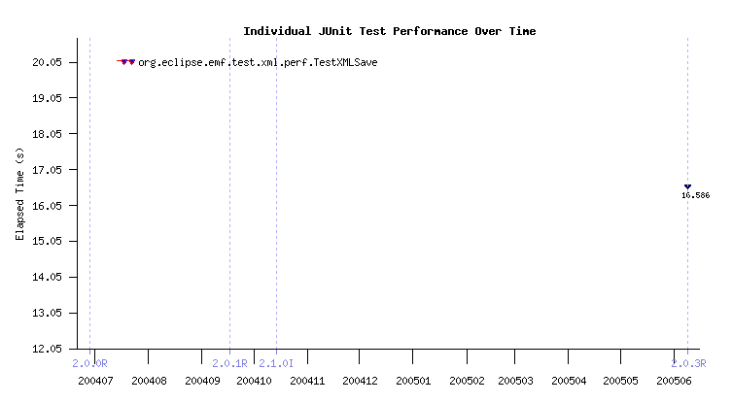The width and height of the screenshot is (732, 404).
Task: Pick the 200501 date tick label
Action: click(413, 382)
